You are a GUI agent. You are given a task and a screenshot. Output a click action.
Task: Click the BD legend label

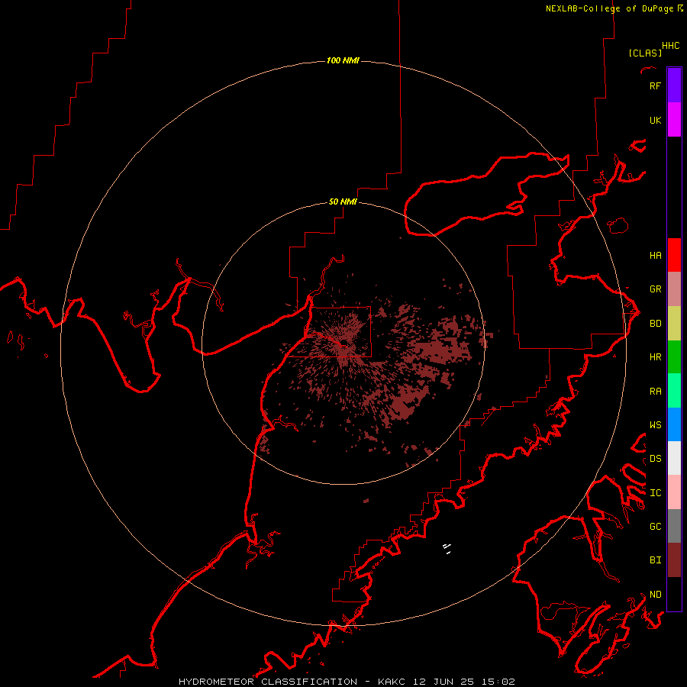coord(655,324)
